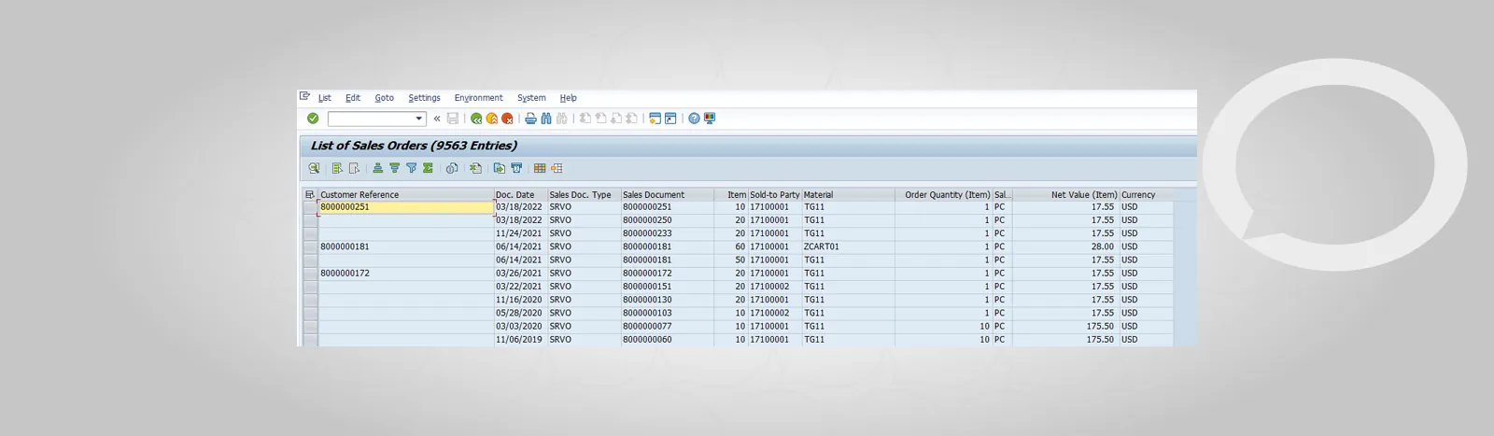The width and height of the screenshot is (1494, 436).
Task: Click the Sort Descending icon
Action: click(394, 168)
